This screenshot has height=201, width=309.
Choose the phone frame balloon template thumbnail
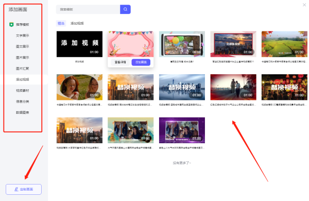click(182, 44)
